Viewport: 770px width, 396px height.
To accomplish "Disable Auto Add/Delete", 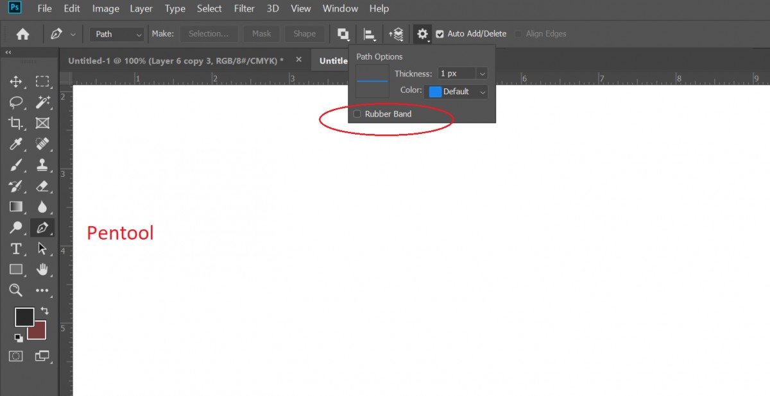I will 439,33.
